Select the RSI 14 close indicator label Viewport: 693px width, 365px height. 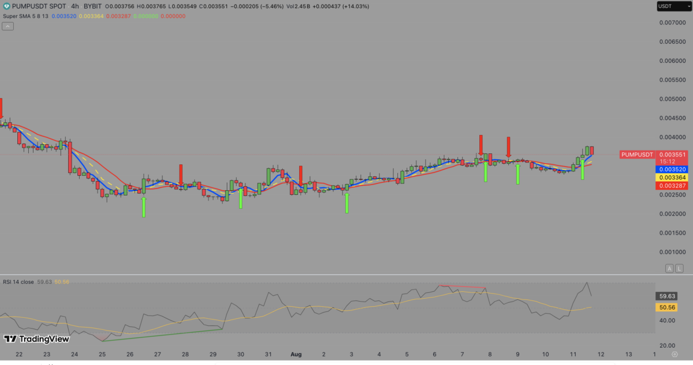pyautogui.click(x=18, y=282)
